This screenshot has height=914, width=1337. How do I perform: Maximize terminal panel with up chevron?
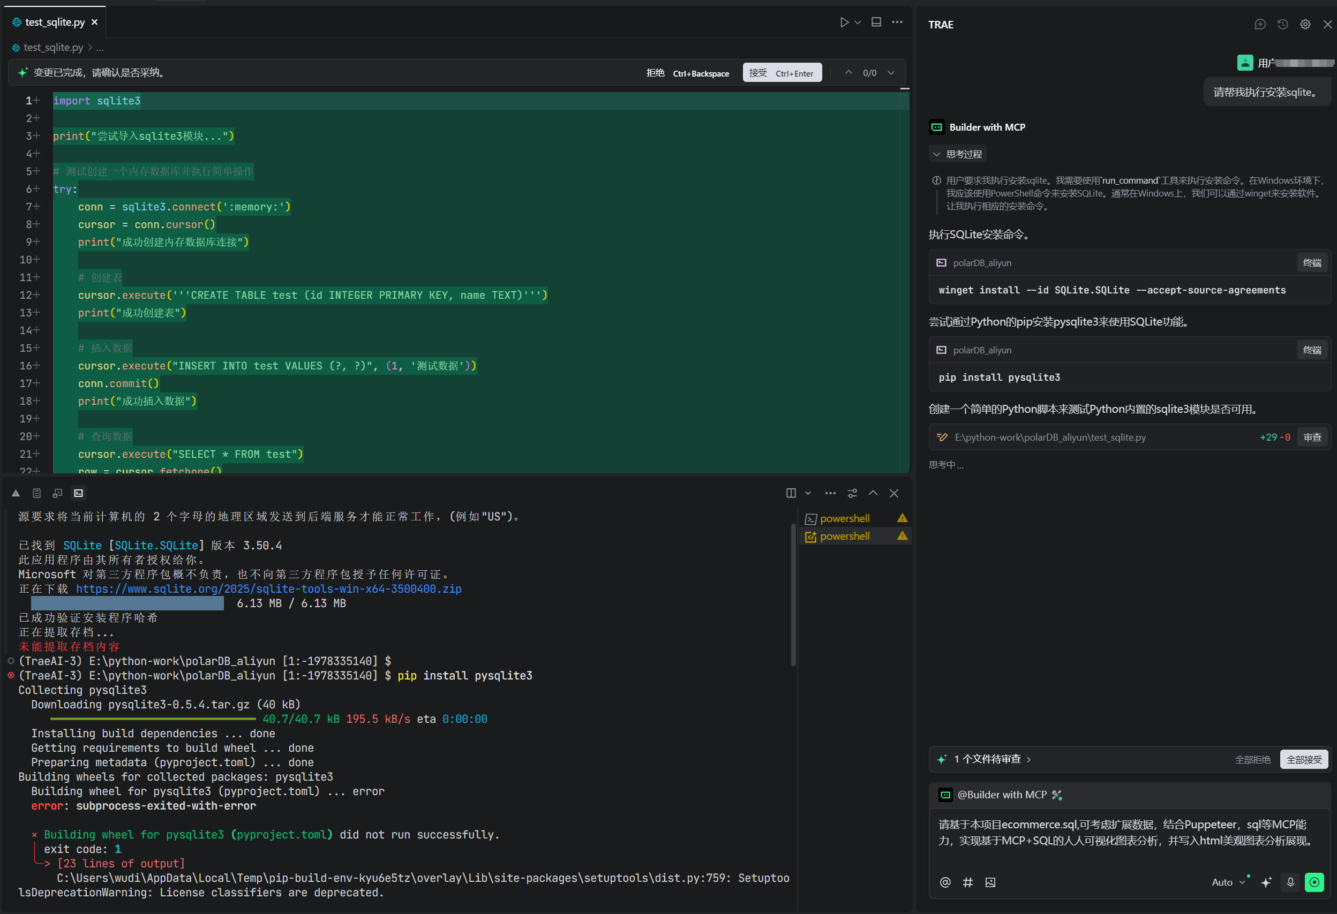(x=873, y=493)
